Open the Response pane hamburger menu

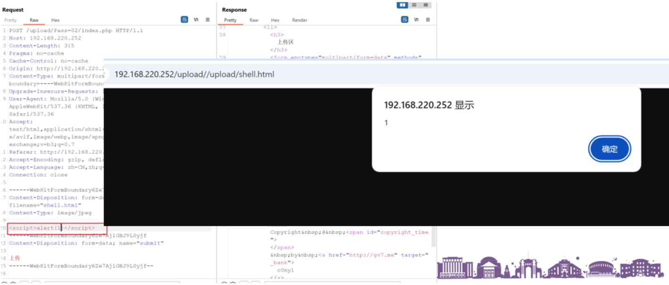(428, 20)
